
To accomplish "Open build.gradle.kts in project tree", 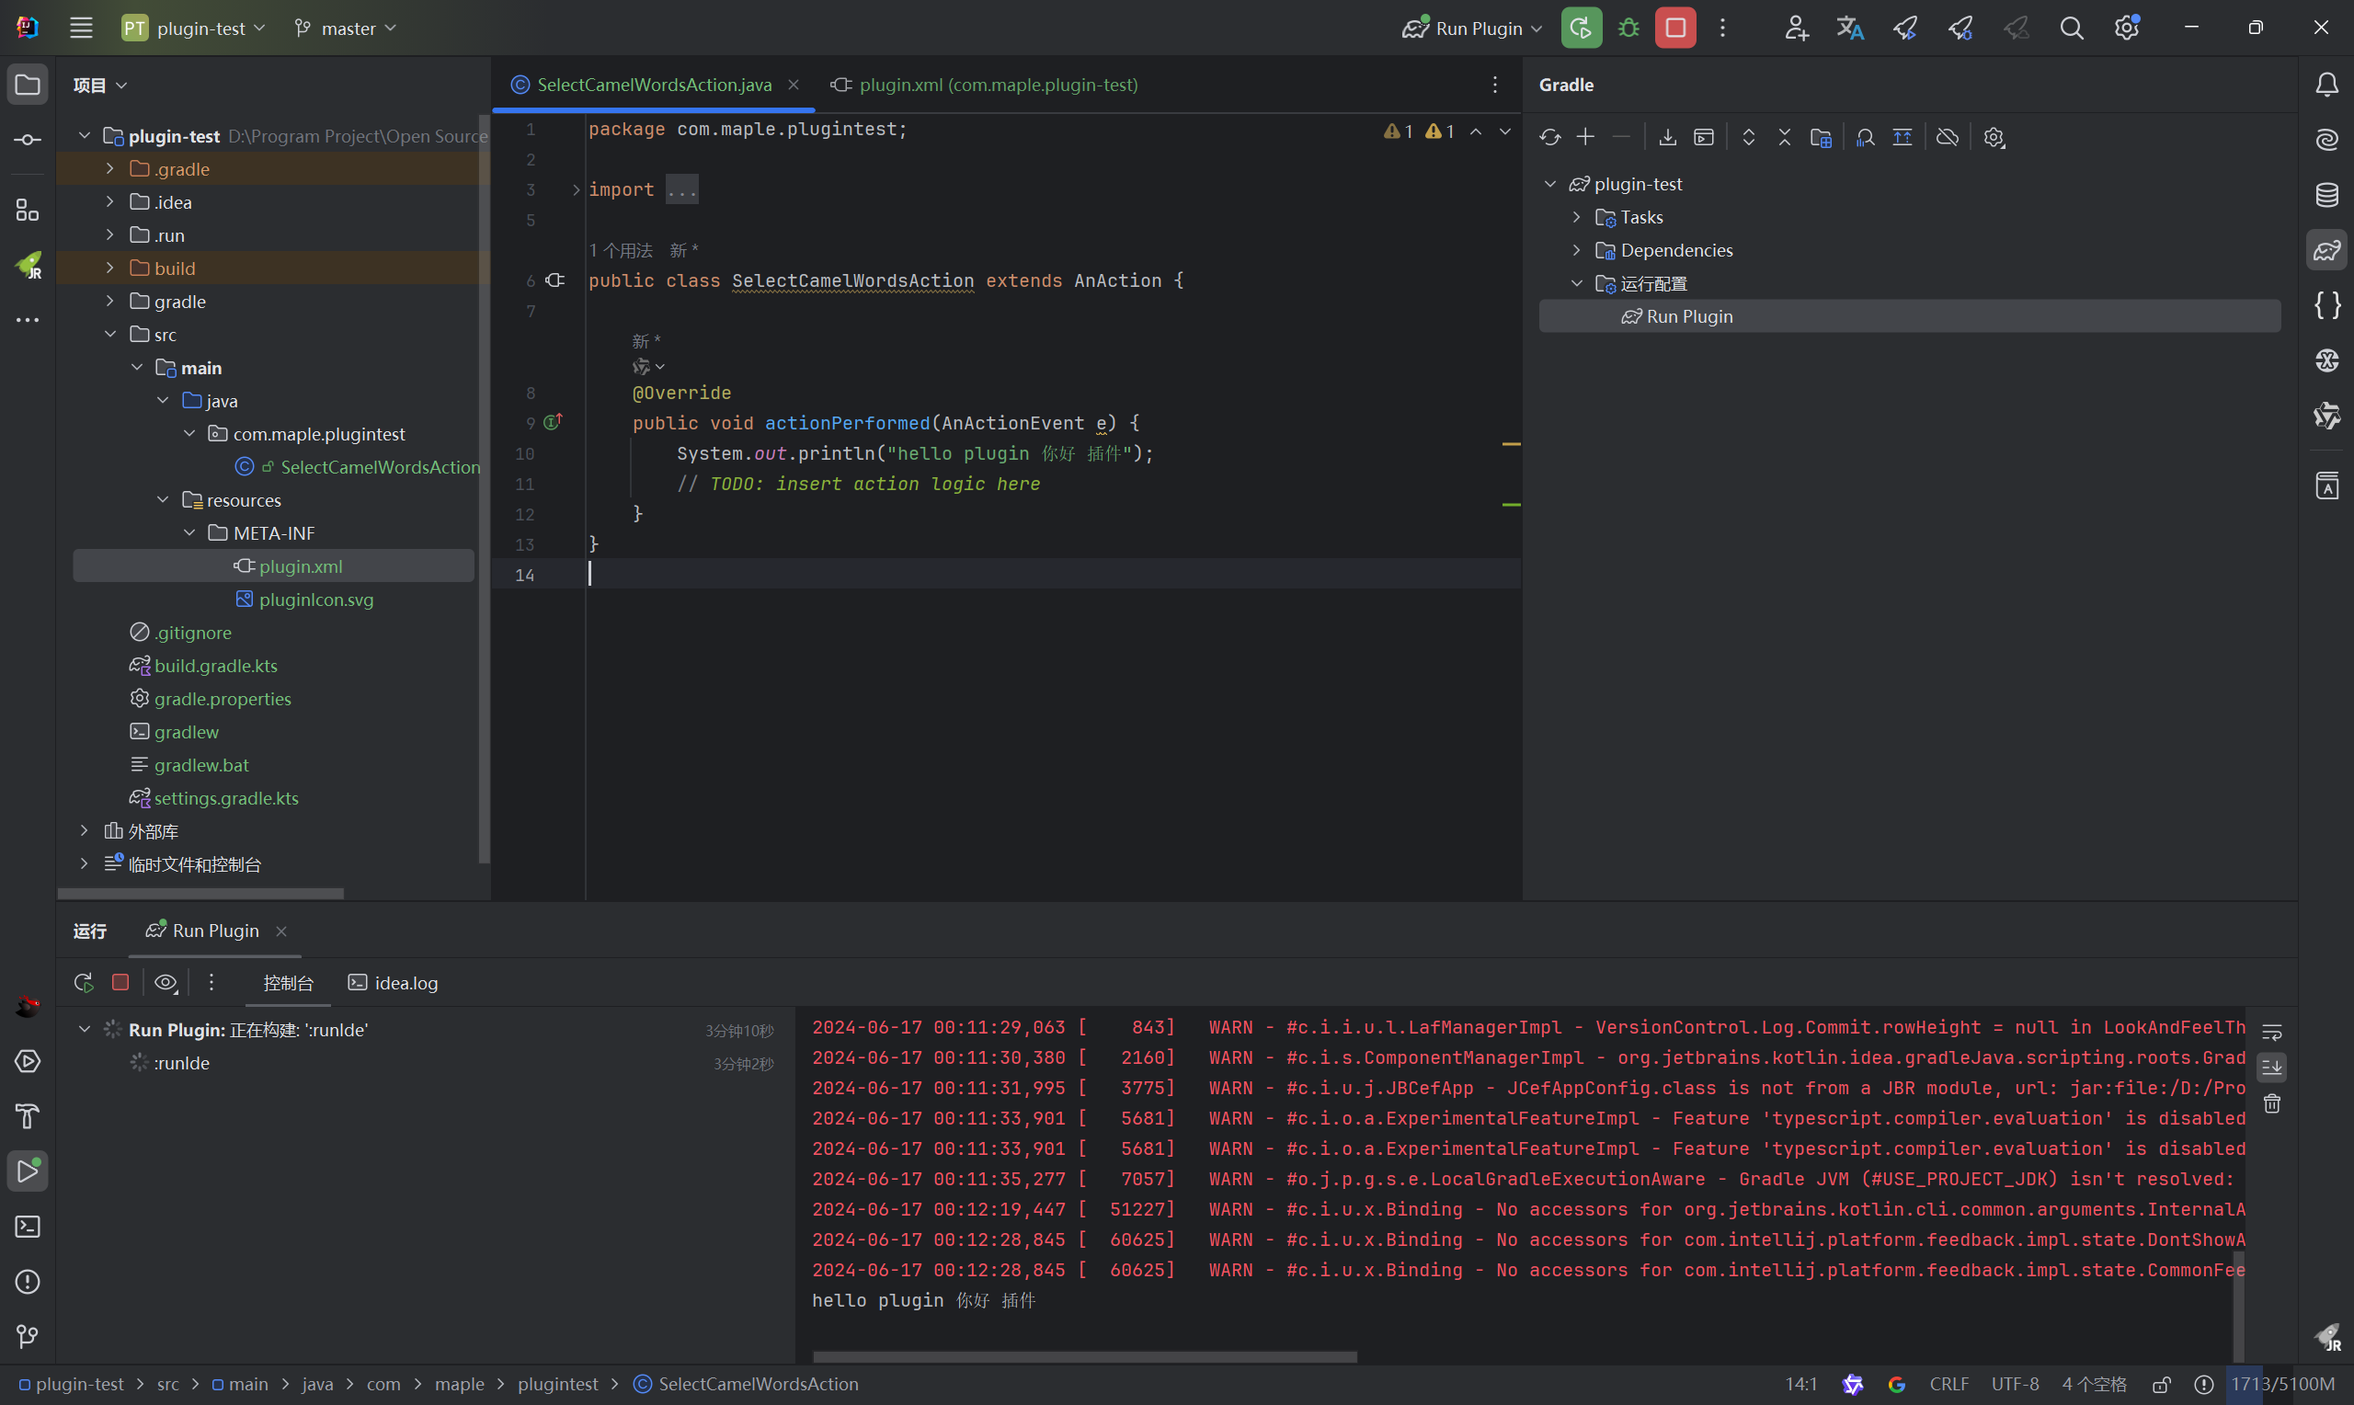I will click(x=216, y=666).
